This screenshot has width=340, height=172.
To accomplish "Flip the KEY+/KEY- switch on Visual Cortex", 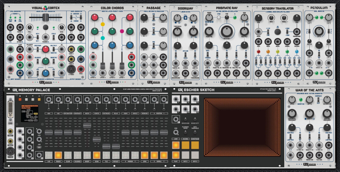I will pos(38,38).
